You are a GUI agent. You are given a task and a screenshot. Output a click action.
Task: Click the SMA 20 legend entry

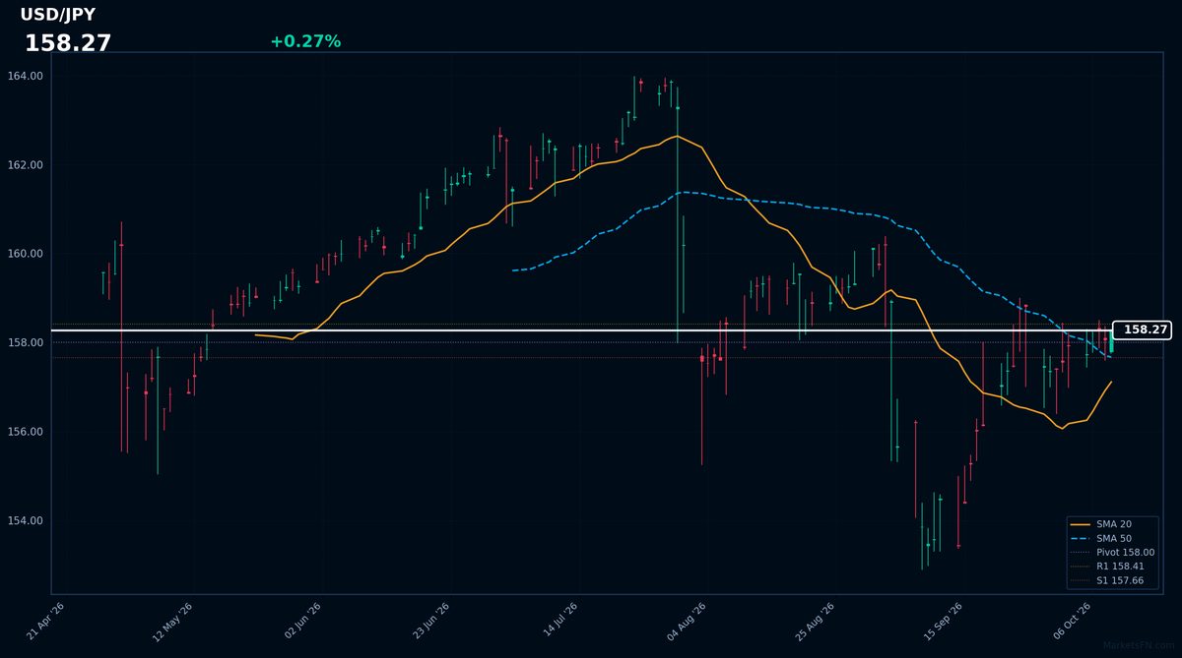(1111, 524)
